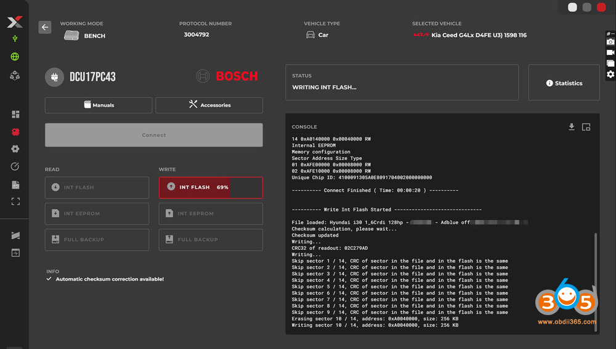Open the Statistics panel

click(564, 83)
